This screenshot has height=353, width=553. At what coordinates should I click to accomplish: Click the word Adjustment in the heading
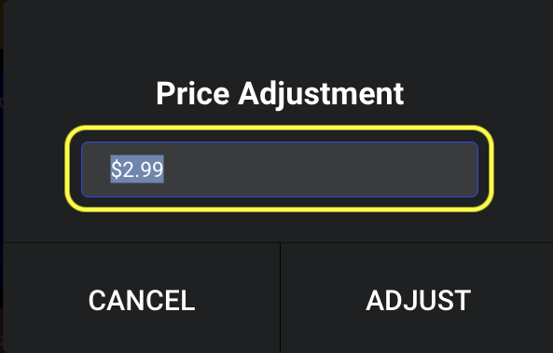[321, 94]
